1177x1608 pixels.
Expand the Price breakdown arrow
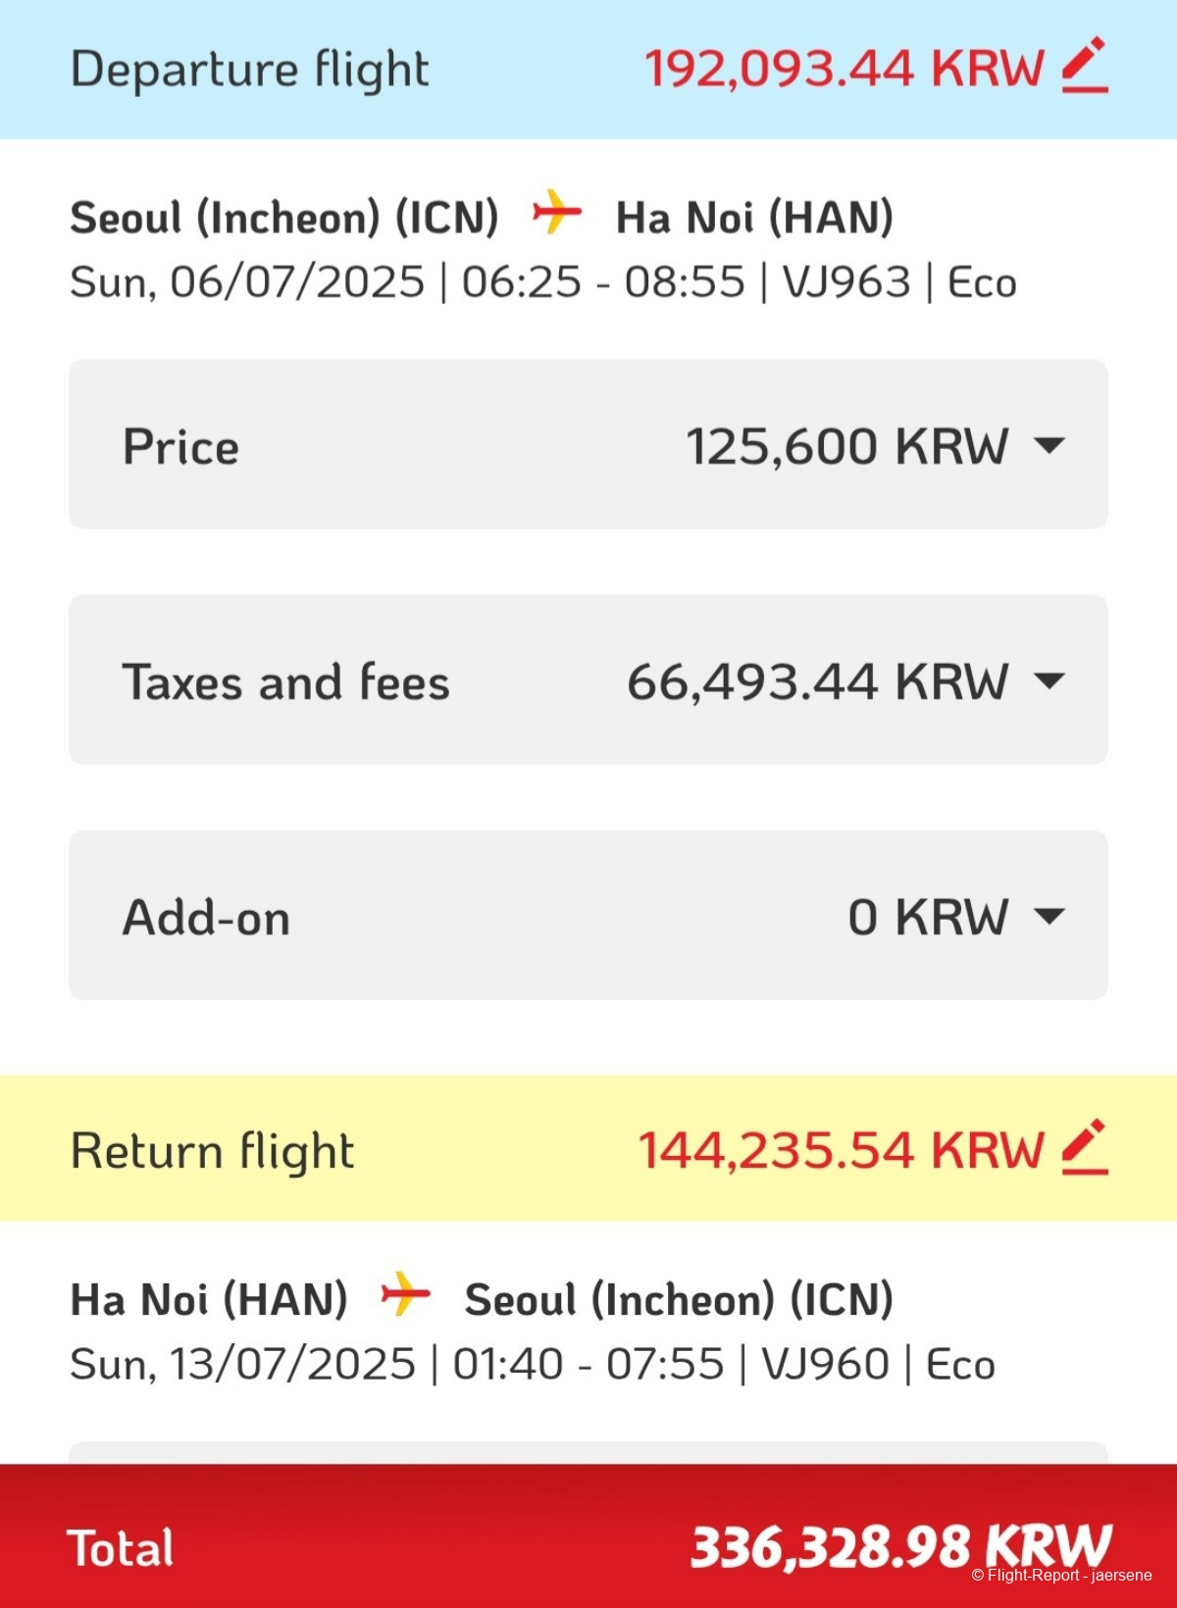click(x=1049, y=446)
